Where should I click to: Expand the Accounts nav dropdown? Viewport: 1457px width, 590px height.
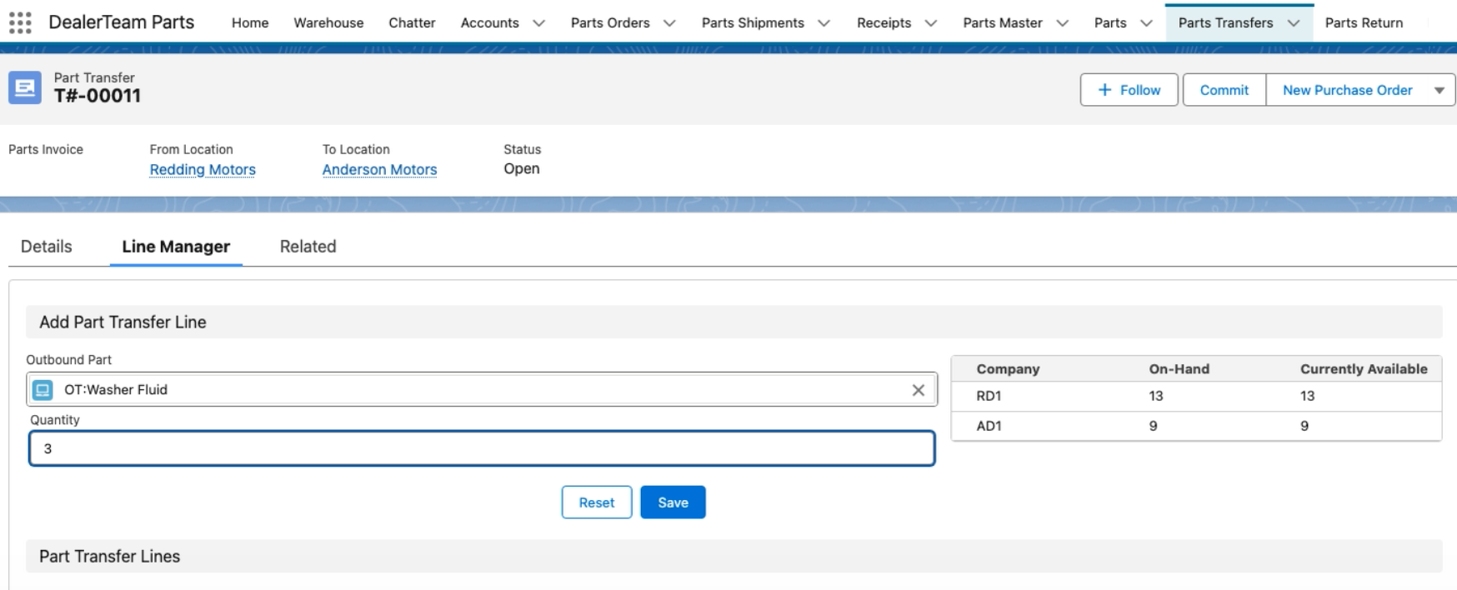tap(538, 23)
